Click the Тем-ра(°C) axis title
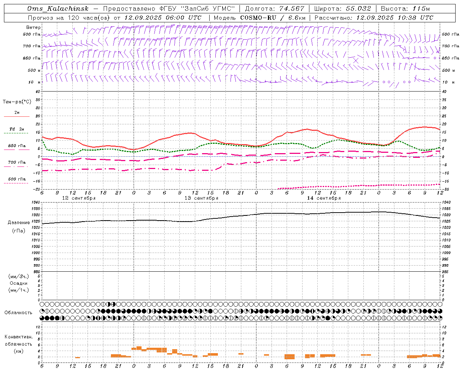461x369 pixels. tap(17, 102)
